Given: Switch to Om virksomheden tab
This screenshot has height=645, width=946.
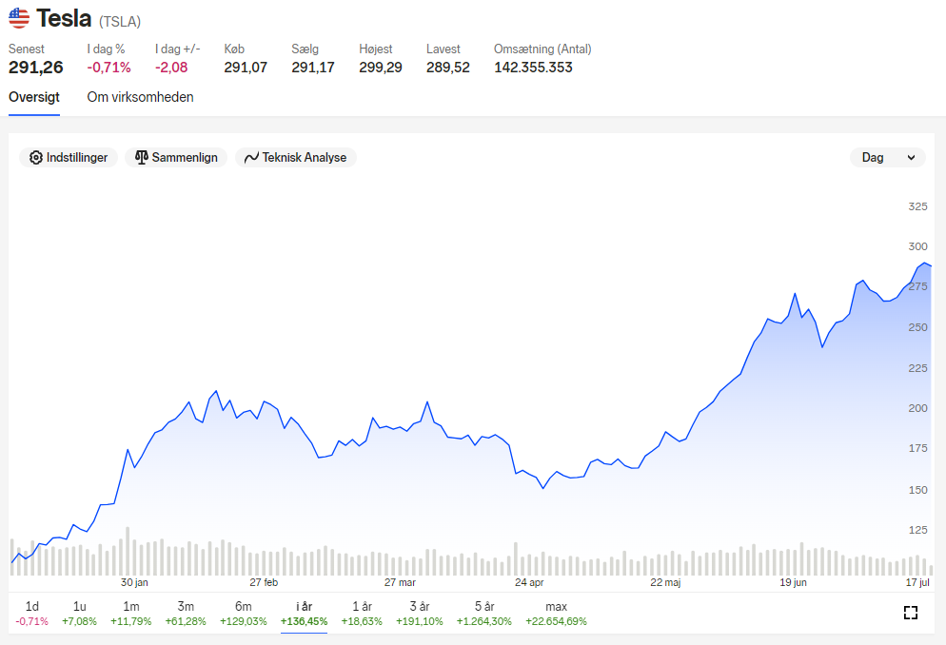Looking at the screenshot, I should (x=140, y=97).
